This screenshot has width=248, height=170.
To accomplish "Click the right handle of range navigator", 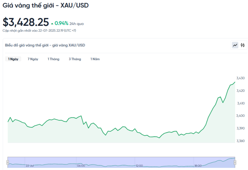I will [x=235, y=162].
